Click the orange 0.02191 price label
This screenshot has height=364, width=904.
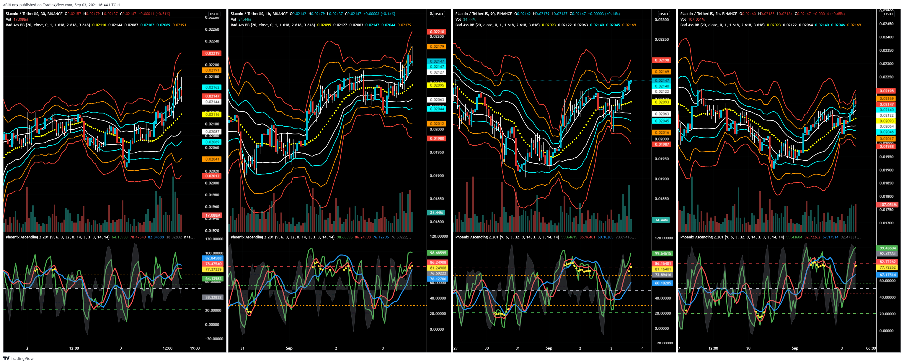[212, 70]
